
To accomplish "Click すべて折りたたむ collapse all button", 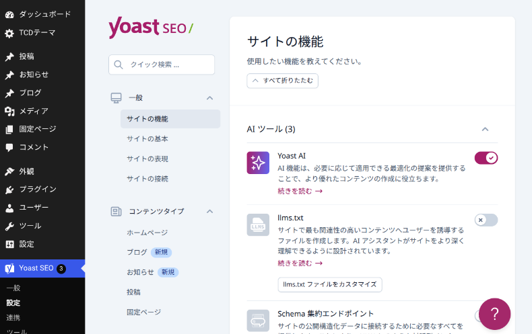I will point(282,81).
